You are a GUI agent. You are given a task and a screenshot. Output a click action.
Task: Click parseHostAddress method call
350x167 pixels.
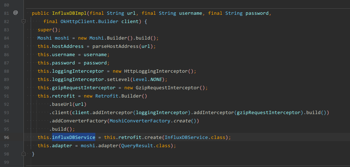pyautogui.click(x=115, y=46)
